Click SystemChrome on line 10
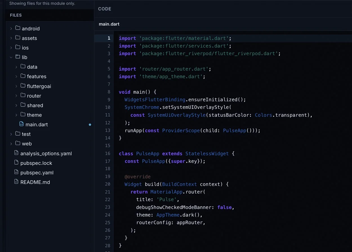The height and width of the screenshot is (252, 352). [x=142, y=107]
